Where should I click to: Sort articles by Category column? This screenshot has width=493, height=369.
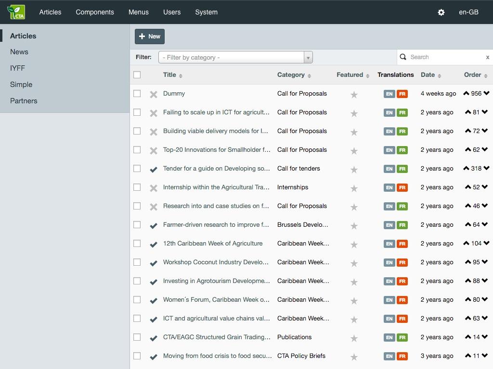(x=294, y=74)
